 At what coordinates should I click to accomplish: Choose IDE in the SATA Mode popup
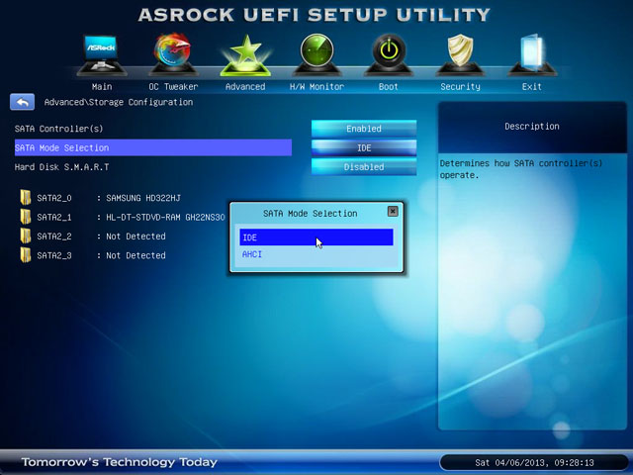pyautogui.click(x=316, y=237)
